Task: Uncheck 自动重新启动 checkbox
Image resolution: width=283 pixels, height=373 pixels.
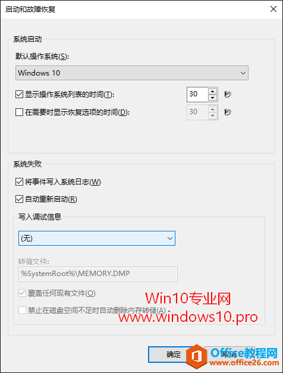Action: 19,199
